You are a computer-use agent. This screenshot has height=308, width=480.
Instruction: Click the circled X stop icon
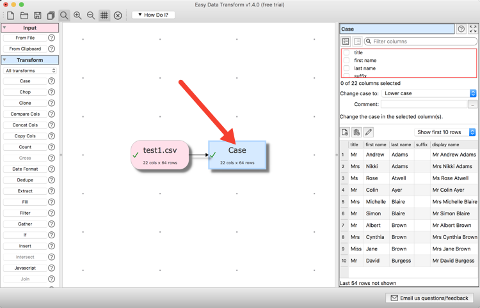click(118, 15)
